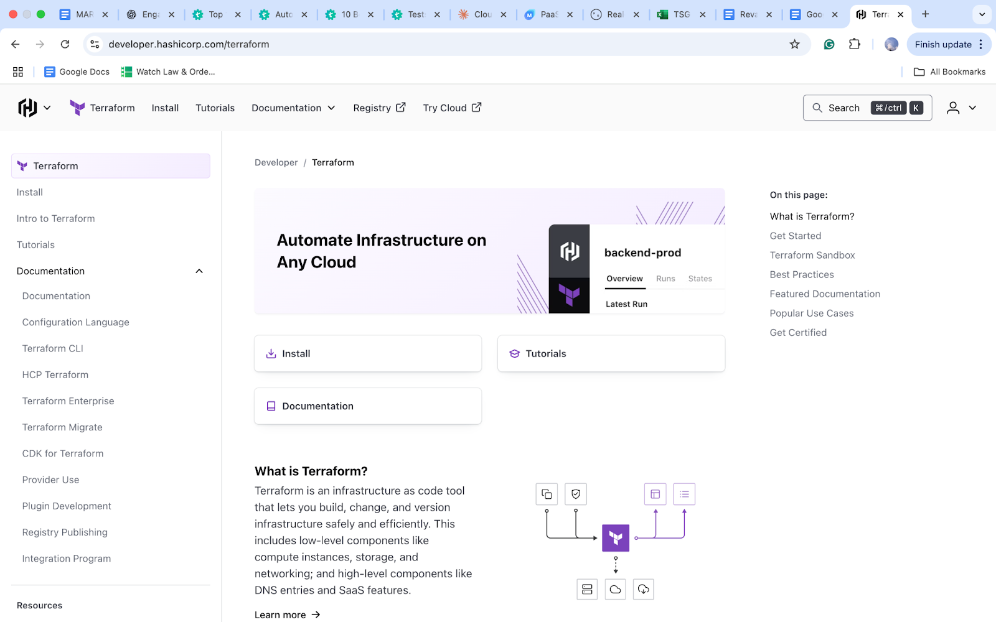The height and width of the screenshot is (622, 996).
Task: Expand the Documentation nav dropdown
Action: 293,108
